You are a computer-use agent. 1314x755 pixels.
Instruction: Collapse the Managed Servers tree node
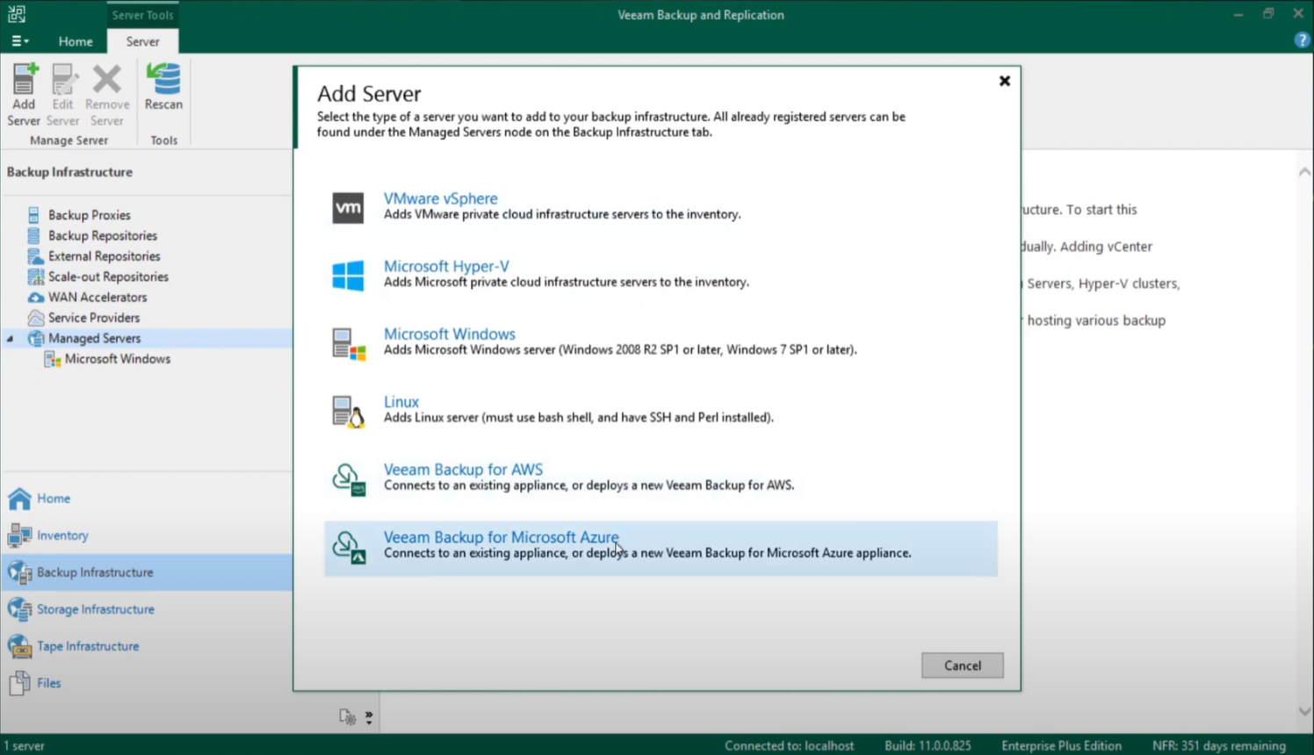coord(11,339)
